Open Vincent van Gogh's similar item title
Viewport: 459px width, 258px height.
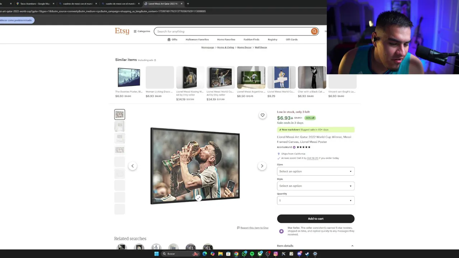342,91
